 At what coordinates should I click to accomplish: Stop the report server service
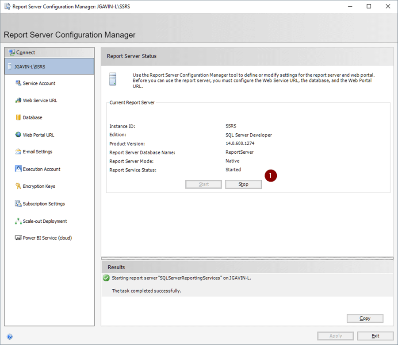coord(243,184)
